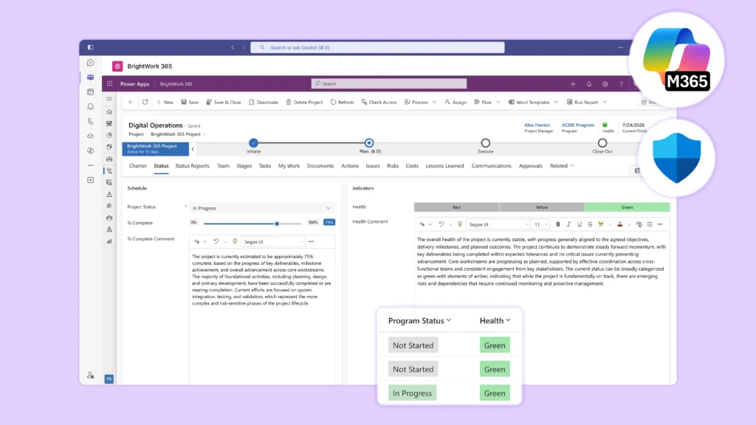Open OneDrive cloud icon in Teams rail

(90, 136)
